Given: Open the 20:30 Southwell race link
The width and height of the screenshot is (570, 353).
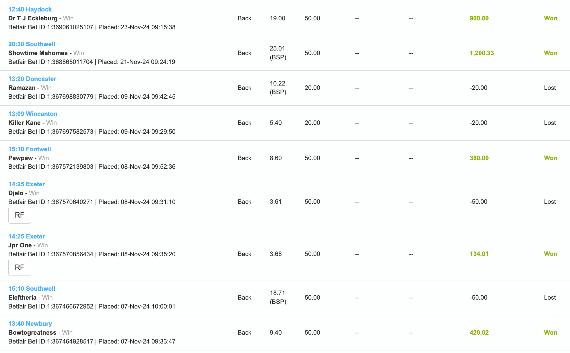Looking at the screenshot, I should click(x=32, y=44).
